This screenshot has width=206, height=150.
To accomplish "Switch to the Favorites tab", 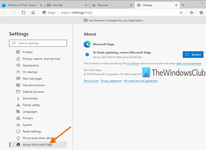I will point(112,5).
